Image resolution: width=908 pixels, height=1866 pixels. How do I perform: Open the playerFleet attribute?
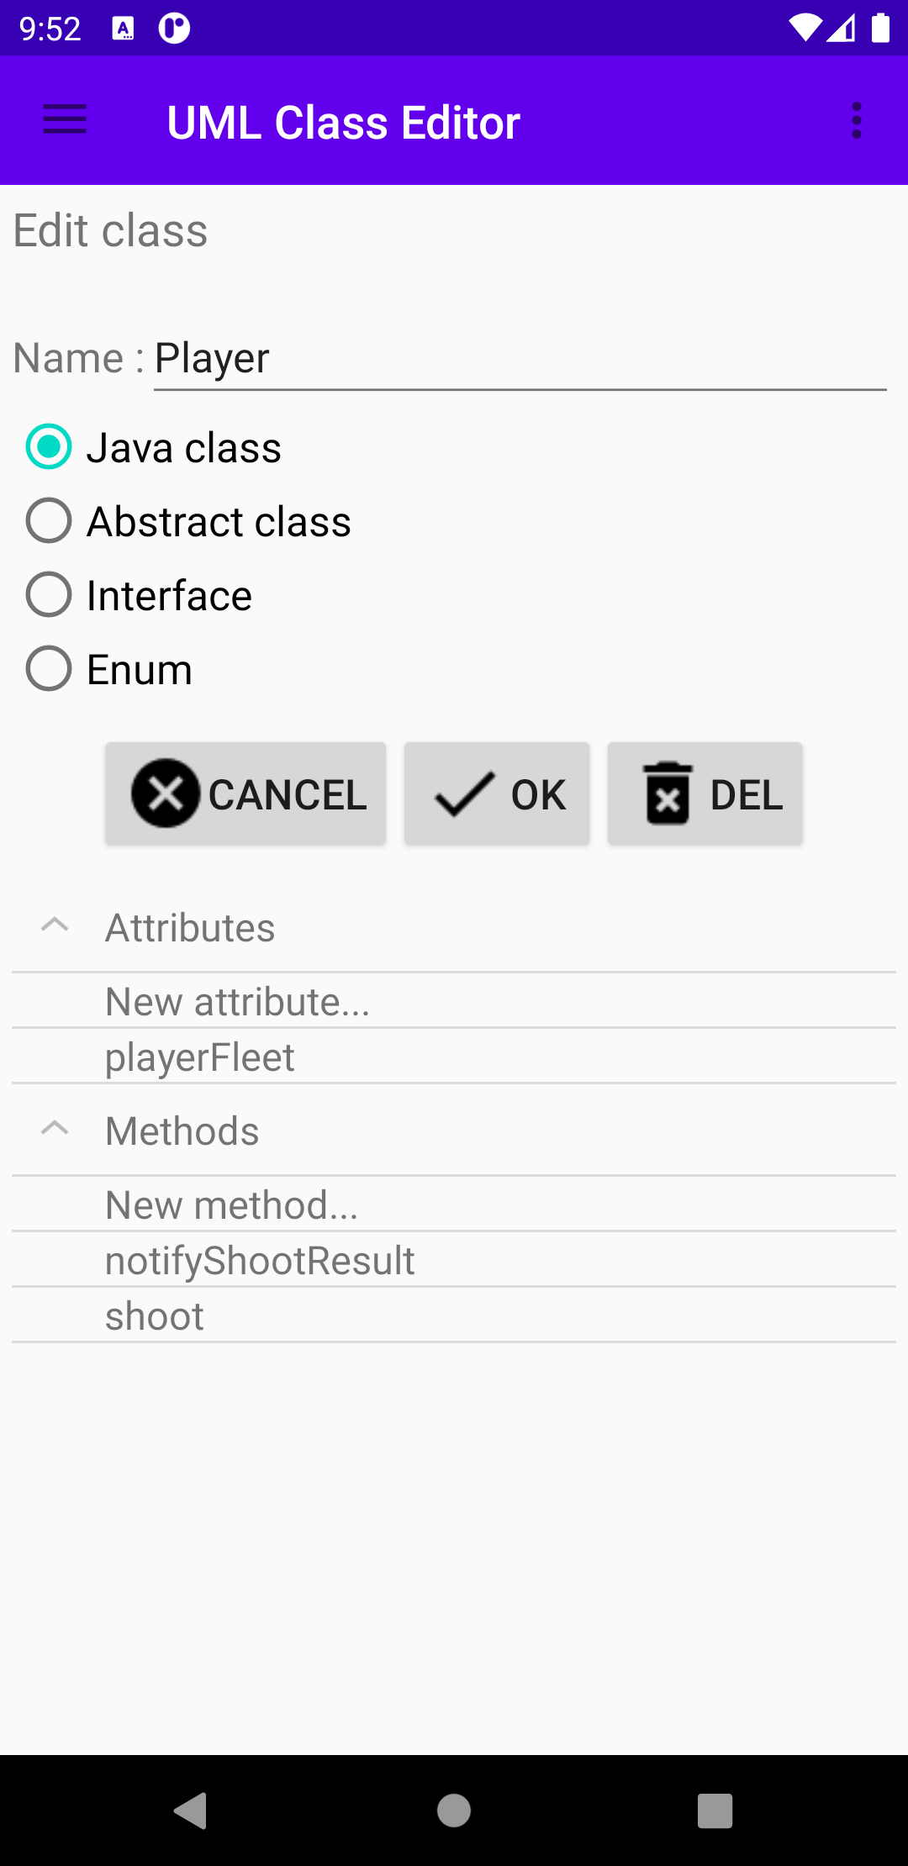(x=200, y=1057)
